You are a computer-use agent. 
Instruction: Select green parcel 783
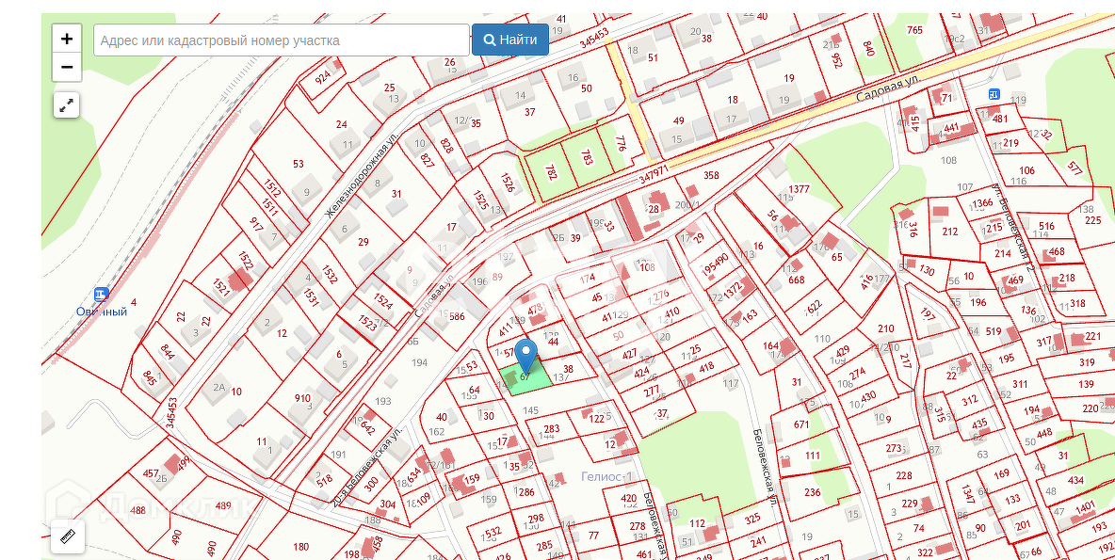point(587,157)
